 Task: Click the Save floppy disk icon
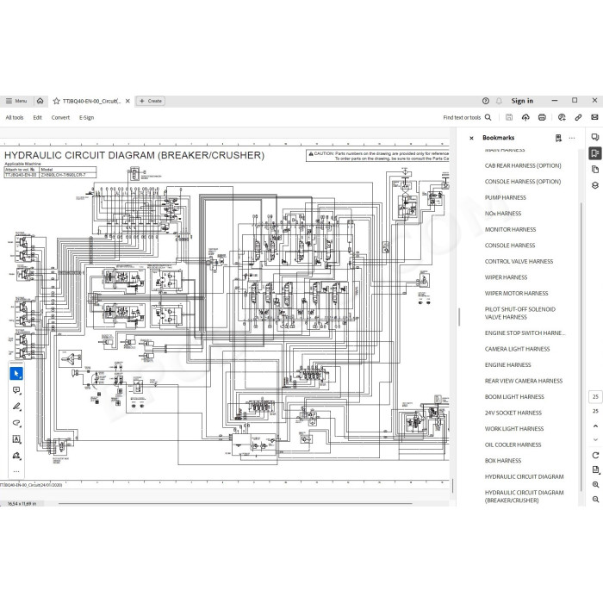tap(509, 117)
